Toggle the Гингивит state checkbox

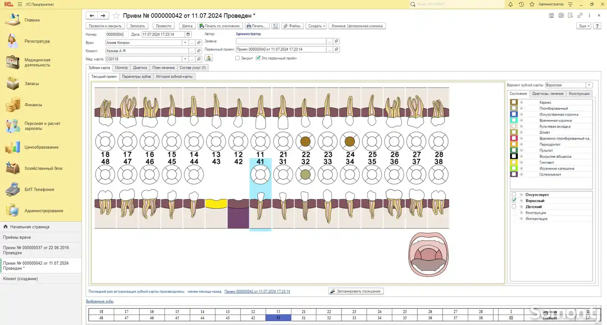(514, 162)
